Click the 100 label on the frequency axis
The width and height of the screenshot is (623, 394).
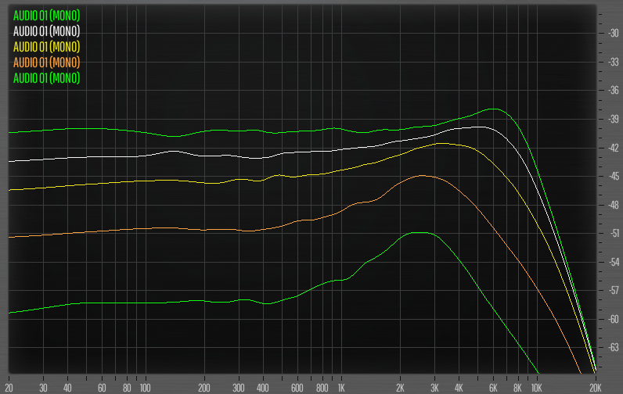[x=144, y=387]
